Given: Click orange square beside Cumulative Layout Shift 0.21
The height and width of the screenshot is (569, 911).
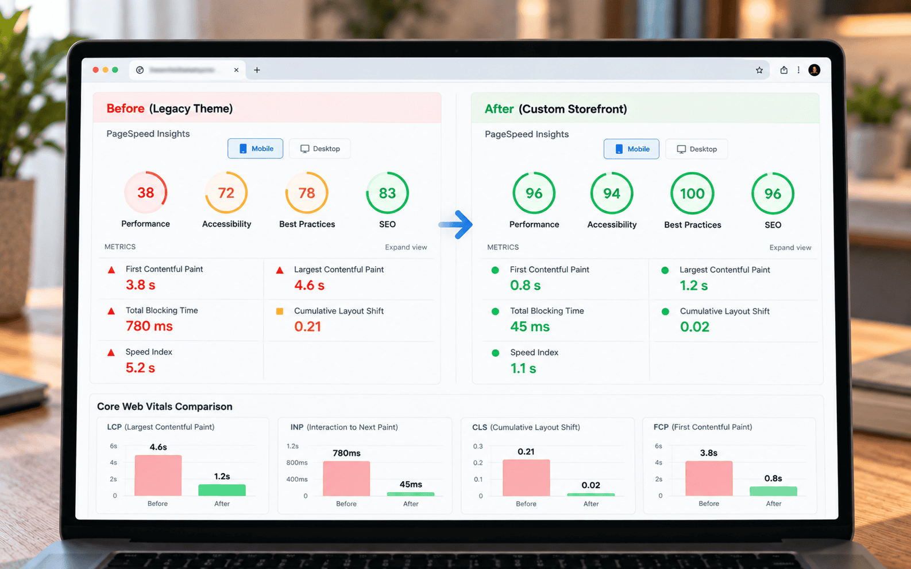Looking at the screenshot, I should coord(280,311).
